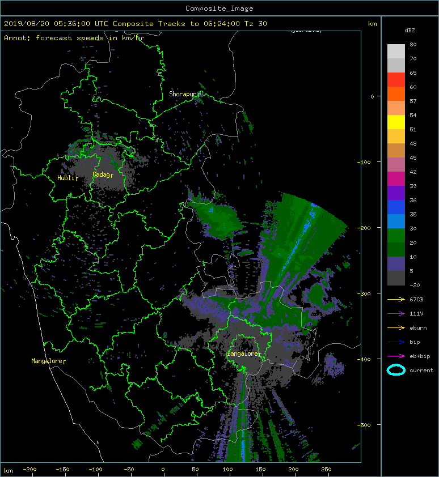
Task: Click the '-300' vertical axis tick label
Action: click(x=364, y=293)
